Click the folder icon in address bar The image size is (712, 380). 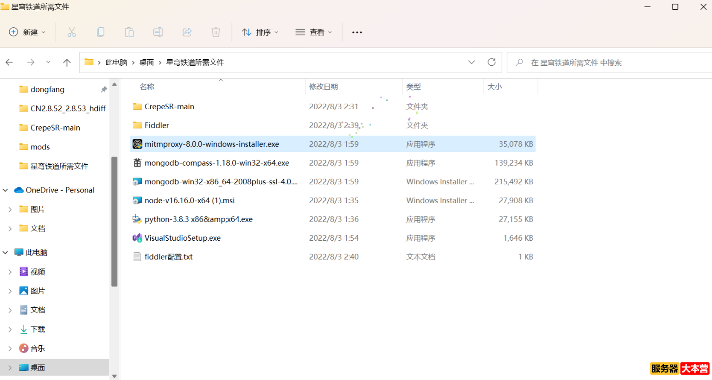click(89, 62)
